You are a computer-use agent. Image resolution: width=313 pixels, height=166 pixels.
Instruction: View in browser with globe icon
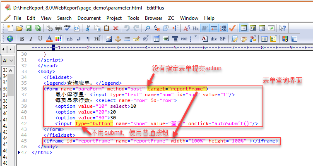[x=10, y=39]
